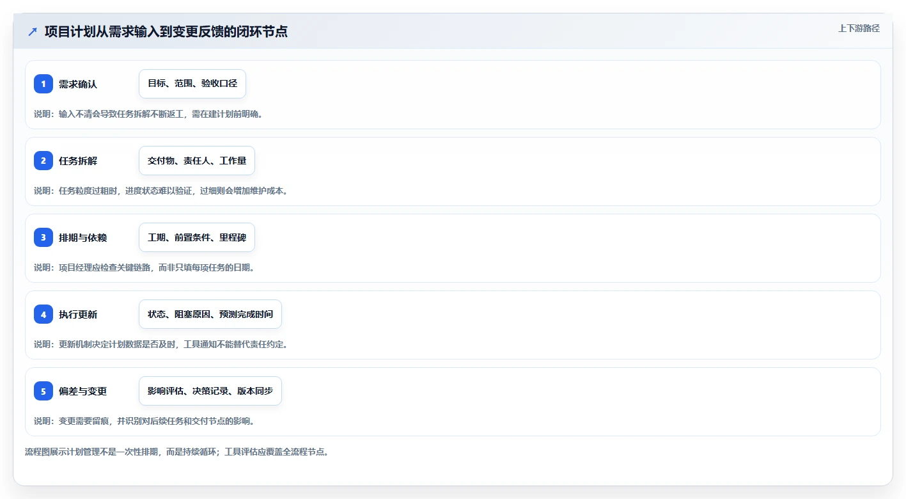Click the note about 输入不清会导致任务拆解不断返工

point(148,114)
